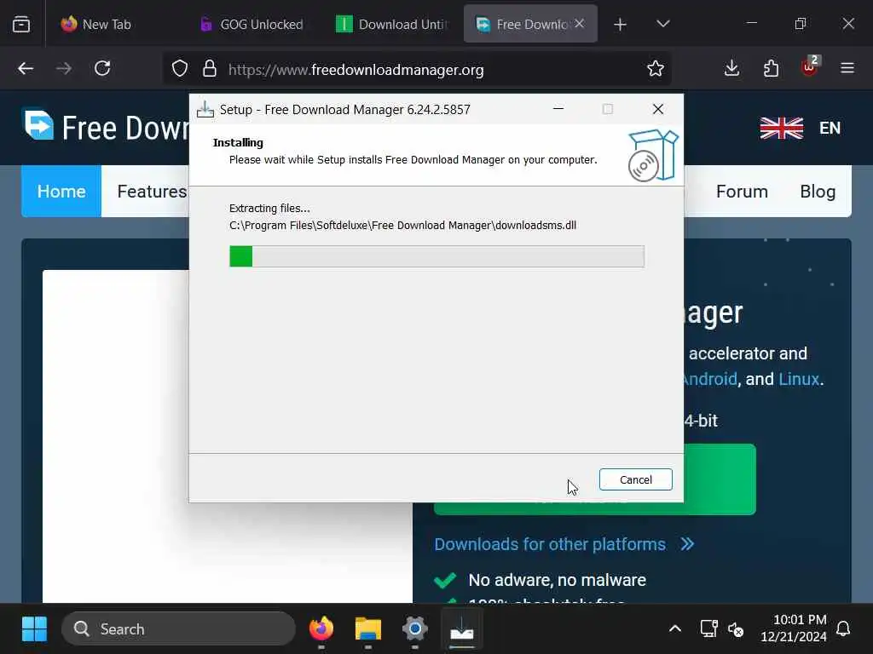Open Downloads for other platforms link
The width and height of the screenshot is (873, 654).
click(550, 544)
